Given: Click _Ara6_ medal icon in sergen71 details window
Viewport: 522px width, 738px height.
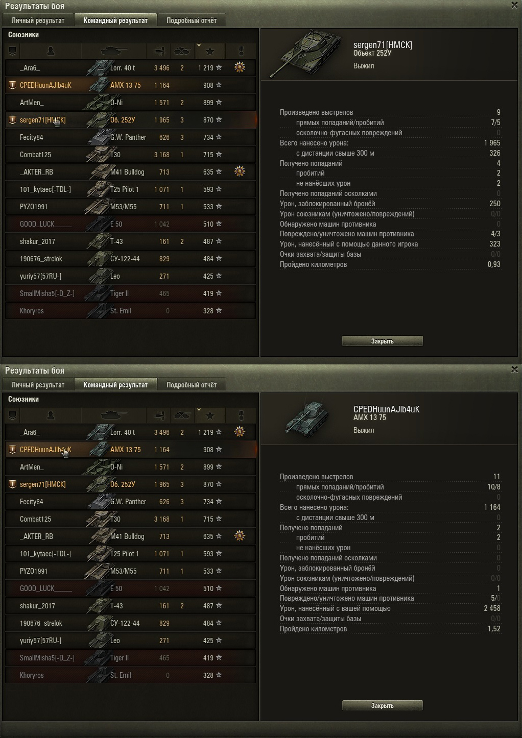Looking at the screenshot, I should pyautogui.click(x=240, y=67).
